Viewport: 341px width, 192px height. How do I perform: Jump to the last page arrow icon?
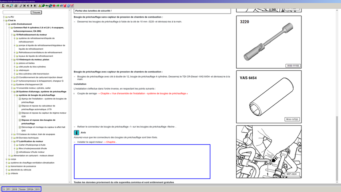pyautogui.click(x=35, y=6)
